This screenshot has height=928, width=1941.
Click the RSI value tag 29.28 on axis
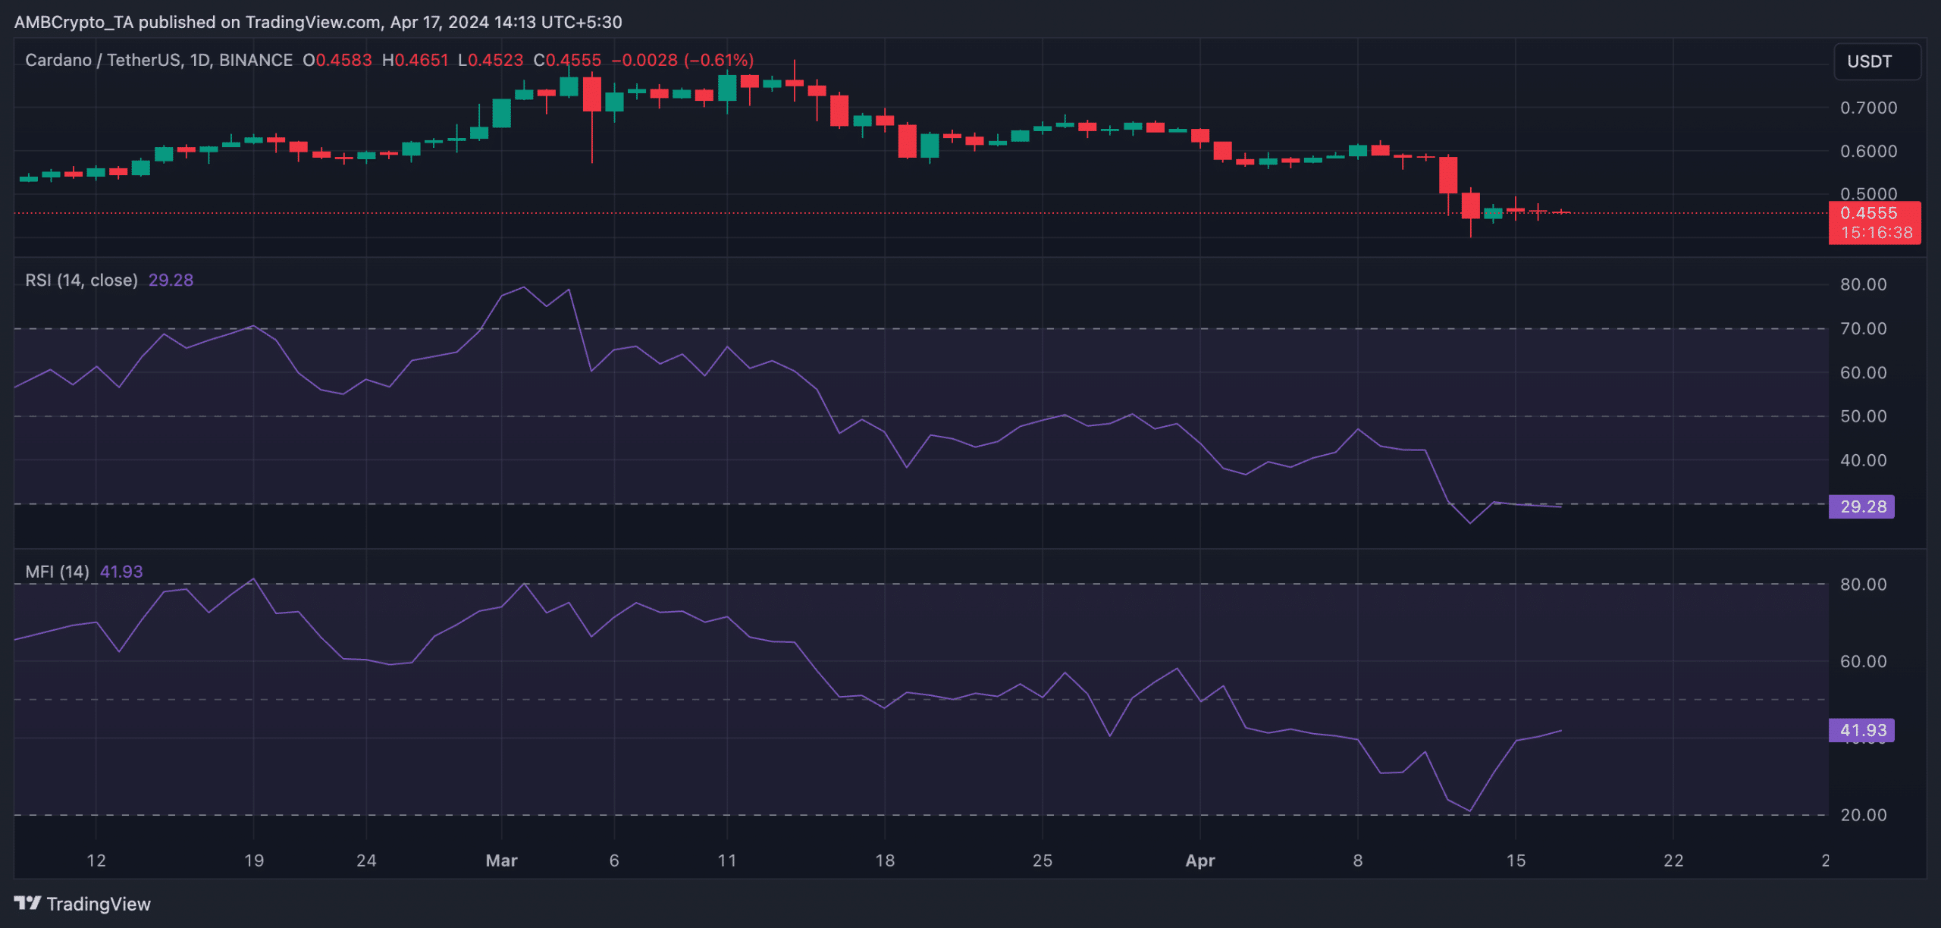click(x=1861, y=506)
